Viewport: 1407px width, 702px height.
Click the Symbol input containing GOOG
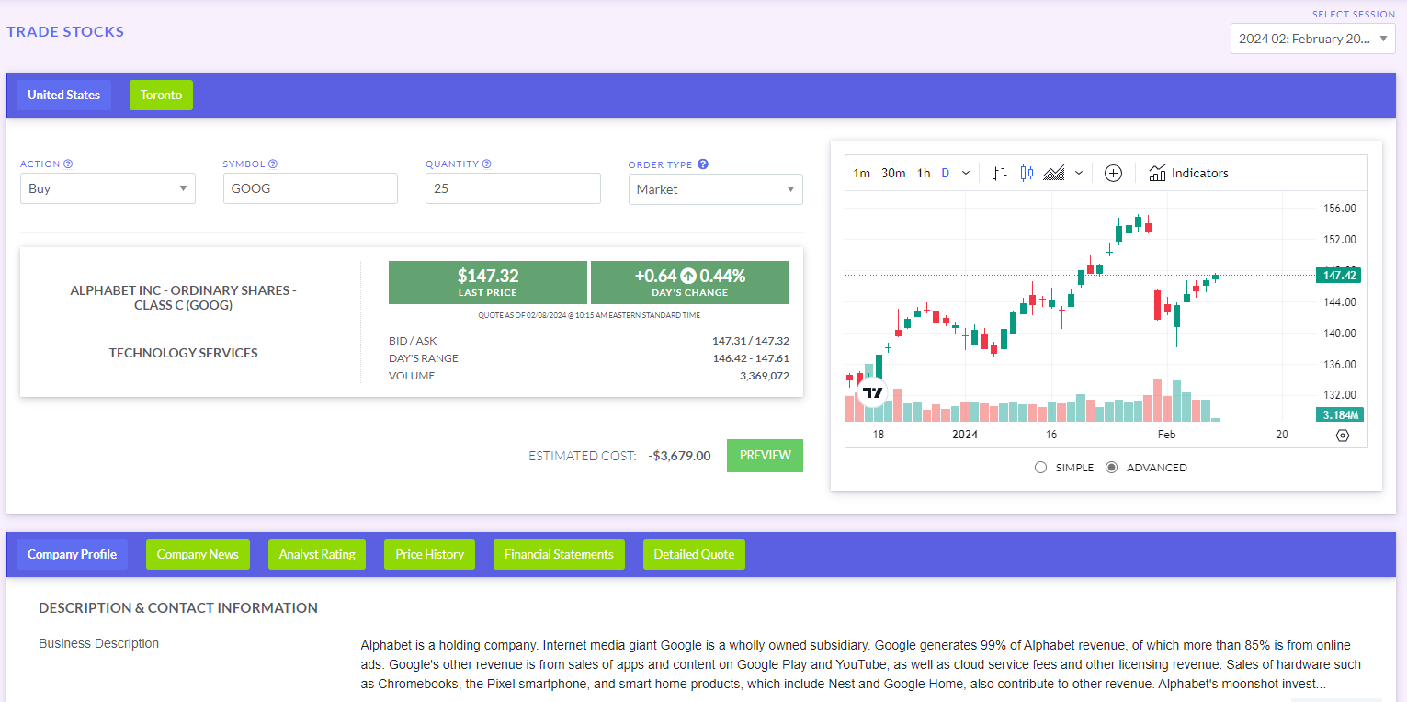[x=311, y=188]
